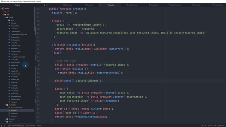Open Exceptions.php config file
226x127 pixels.
pyautogui.click(x=16, y=51)
